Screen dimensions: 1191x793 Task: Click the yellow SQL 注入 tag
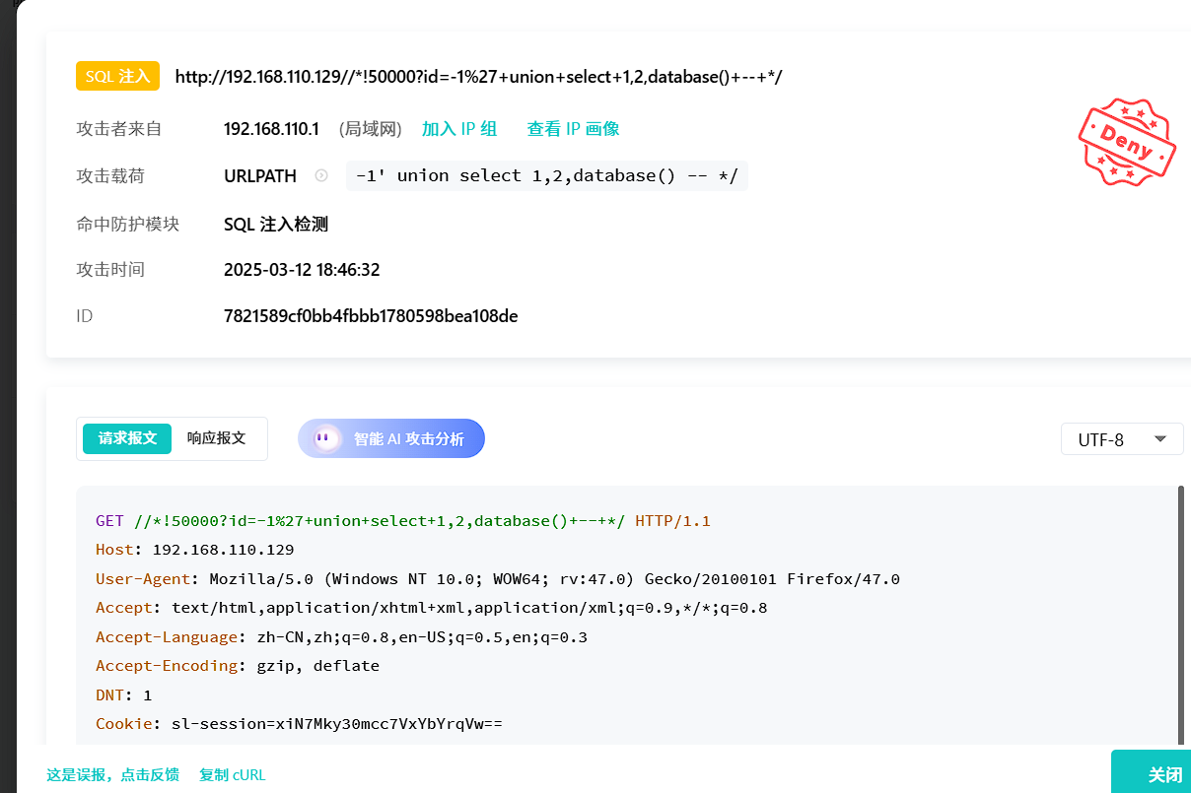[117, 76]
